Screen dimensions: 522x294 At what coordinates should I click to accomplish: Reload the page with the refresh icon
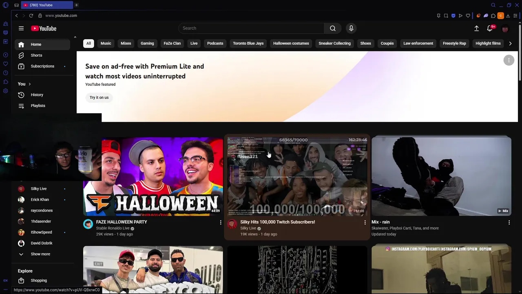31,16
